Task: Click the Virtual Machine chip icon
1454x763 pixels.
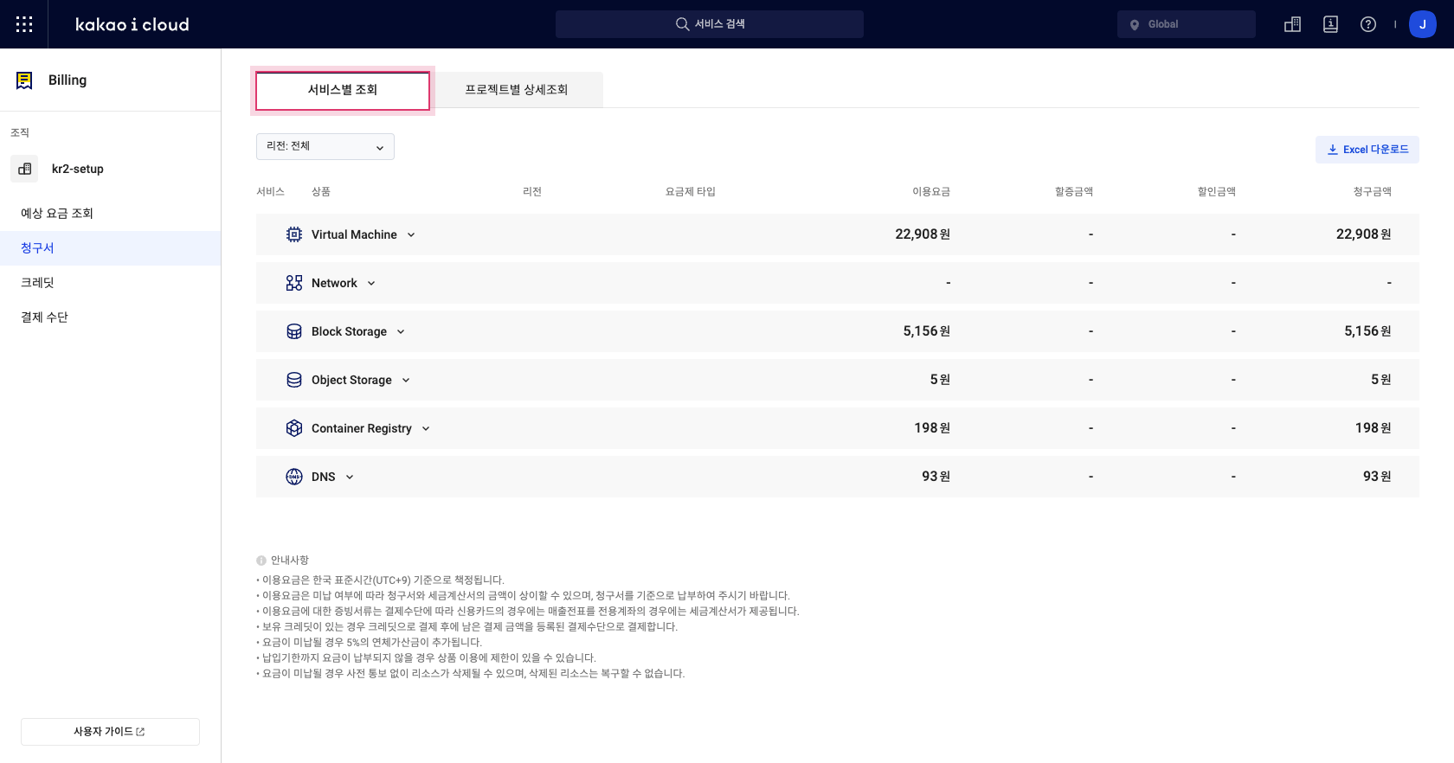Action: (x=294, y=234)
